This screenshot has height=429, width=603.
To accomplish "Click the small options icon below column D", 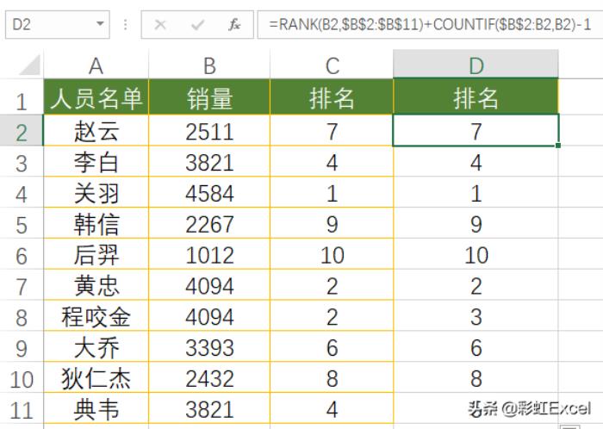I will coord(569,425).
